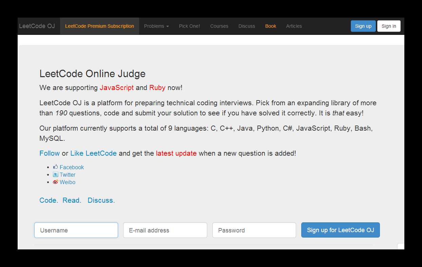Image resolution: width=422 pixels, height=267 pixels.
Task: Go to the LeetCode OJ home brand link
Action: 37,26
